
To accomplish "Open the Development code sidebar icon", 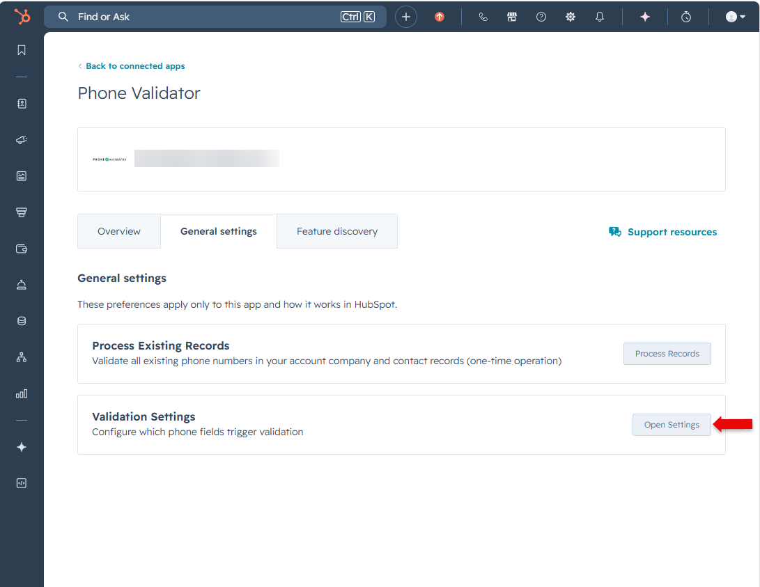I will tap(22, 483).
